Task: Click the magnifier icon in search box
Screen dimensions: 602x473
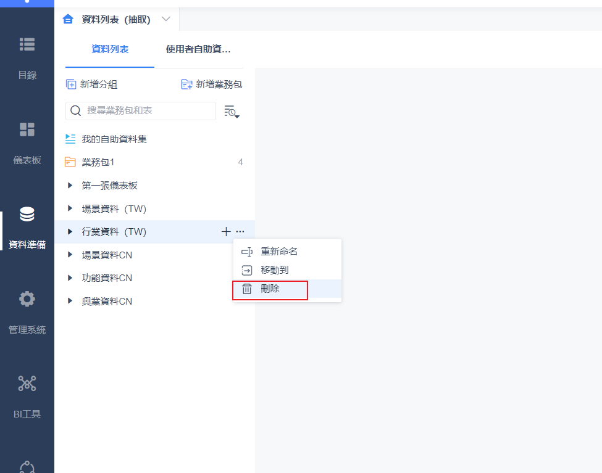Action: (x=75, y=111)
